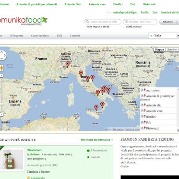Click the Komunikafood leaf logo
This screenshot has width=179, height=179.
[x=45, y=20]
